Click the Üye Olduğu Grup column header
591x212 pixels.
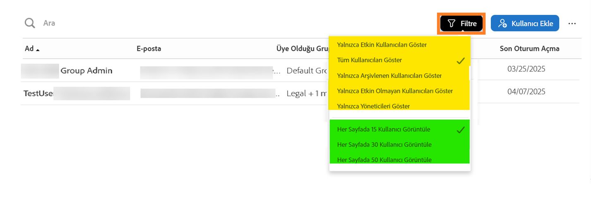pyautogui.click(x=303, y=49)
